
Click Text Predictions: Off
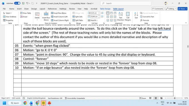coord(55,98)
